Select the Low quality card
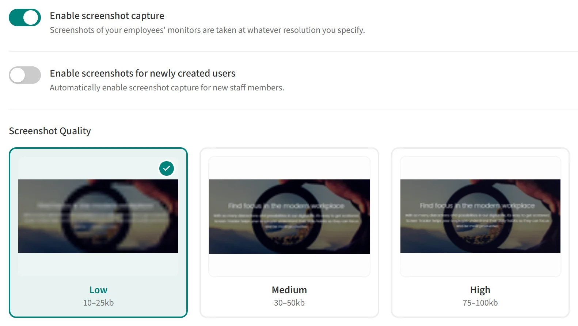This screenshot has height=326, width=578. pos(98,233)
